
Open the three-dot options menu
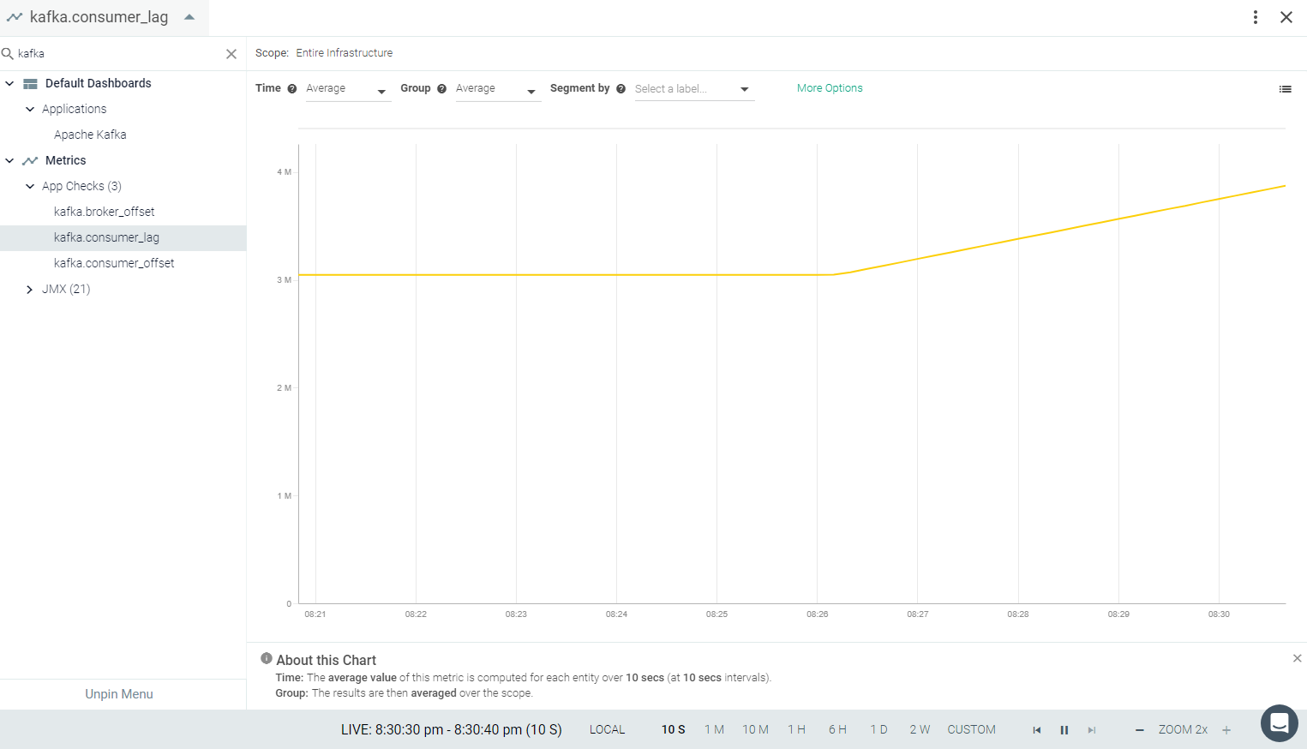pyautogui.click(x=1256, y=17)
